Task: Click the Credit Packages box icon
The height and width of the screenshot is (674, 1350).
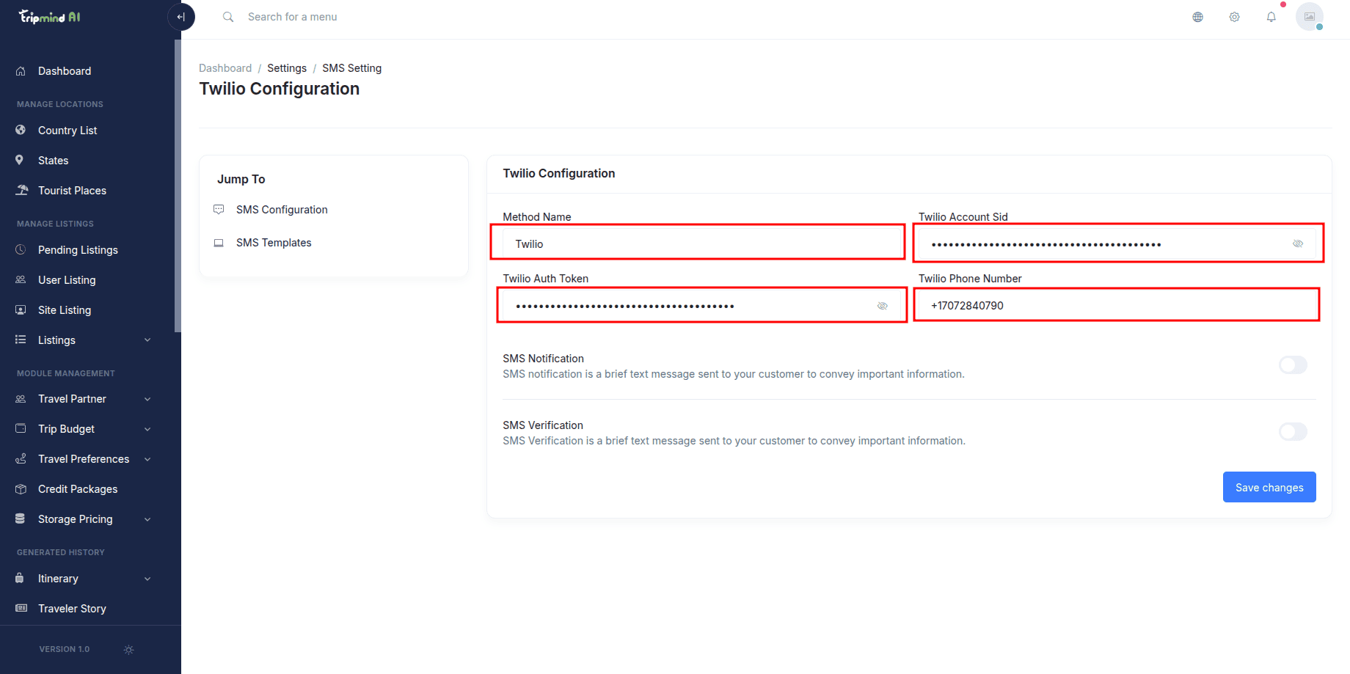Action: (21, 489)
